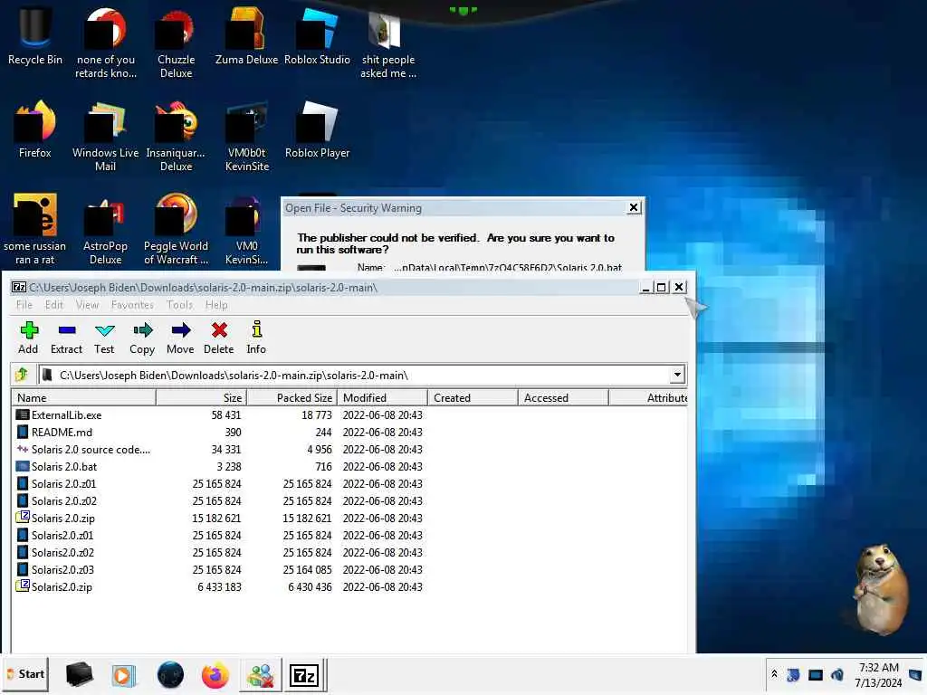Select the VM0b0t KevinSite desktop icon
927x695 pixels.
pyautogui.click(x=246, y=136)
